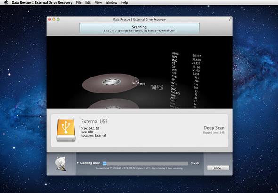Click the Bus: USB text

click(x=87, y=132)
